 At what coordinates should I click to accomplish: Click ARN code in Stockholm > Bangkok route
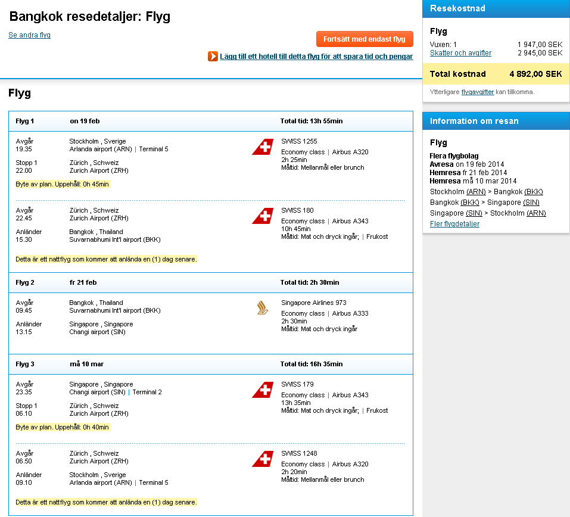(476, 192)
